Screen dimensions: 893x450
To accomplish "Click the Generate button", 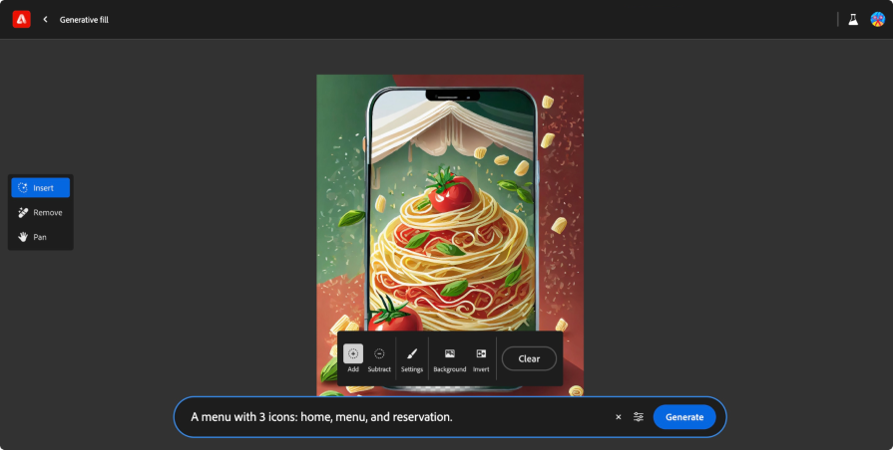I will 684,417.
